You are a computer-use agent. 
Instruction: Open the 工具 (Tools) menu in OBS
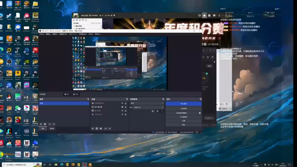point(91,34)
